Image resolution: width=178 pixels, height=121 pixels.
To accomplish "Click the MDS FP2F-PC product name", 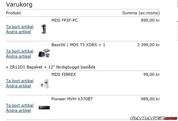I will coord(65,20).
